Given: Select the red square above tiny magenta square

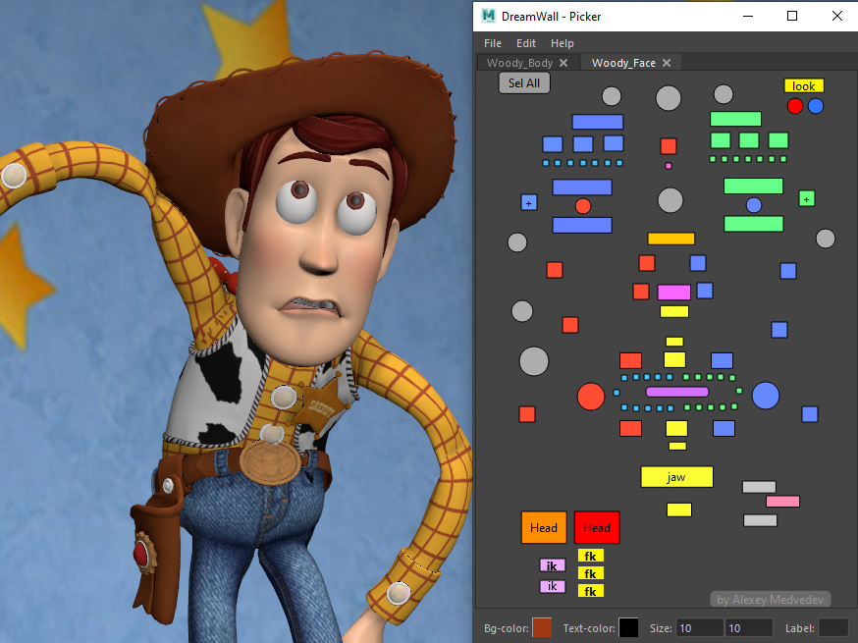Looking at the screenshot, I should [669, 146].
